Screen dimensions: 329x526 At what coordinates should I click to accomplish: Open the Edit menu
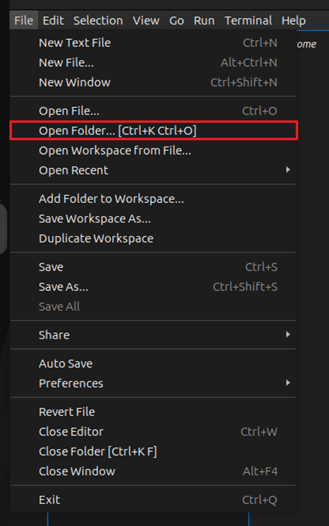[x=53, y=21]
